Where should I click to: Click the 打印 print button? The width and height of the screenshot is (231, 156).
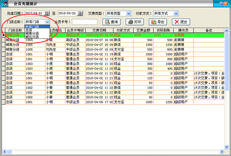pyautogui.click(x=135, y=22)
